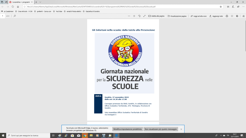Open 'Crea Articolo Il Citt' favorite
Viewport: 246px width, 138px height.
pyautogui.click(x=24, y=11)
